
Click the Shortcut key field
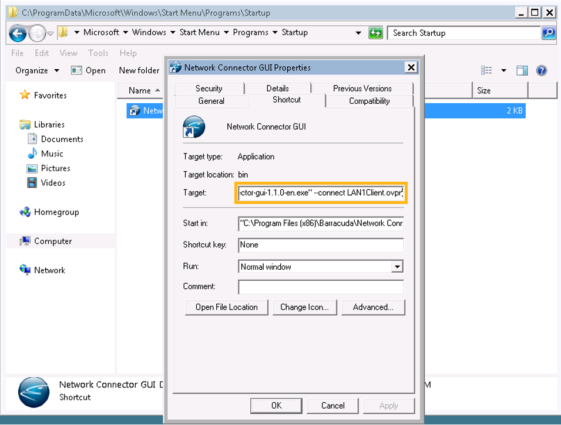pyautogui.click(x=321, y=245)
